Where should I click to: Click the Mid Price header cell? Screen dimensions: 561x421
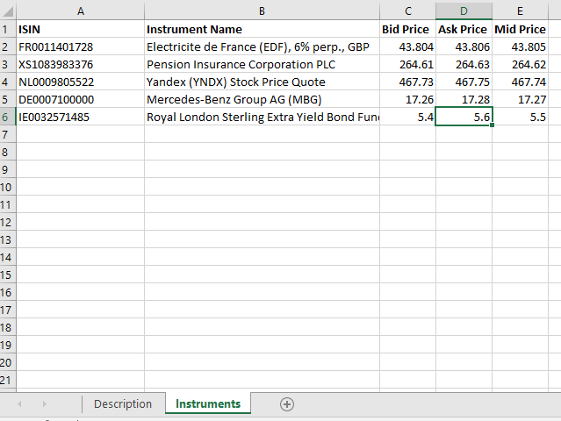pyautogui.click(x=520, y=29)
